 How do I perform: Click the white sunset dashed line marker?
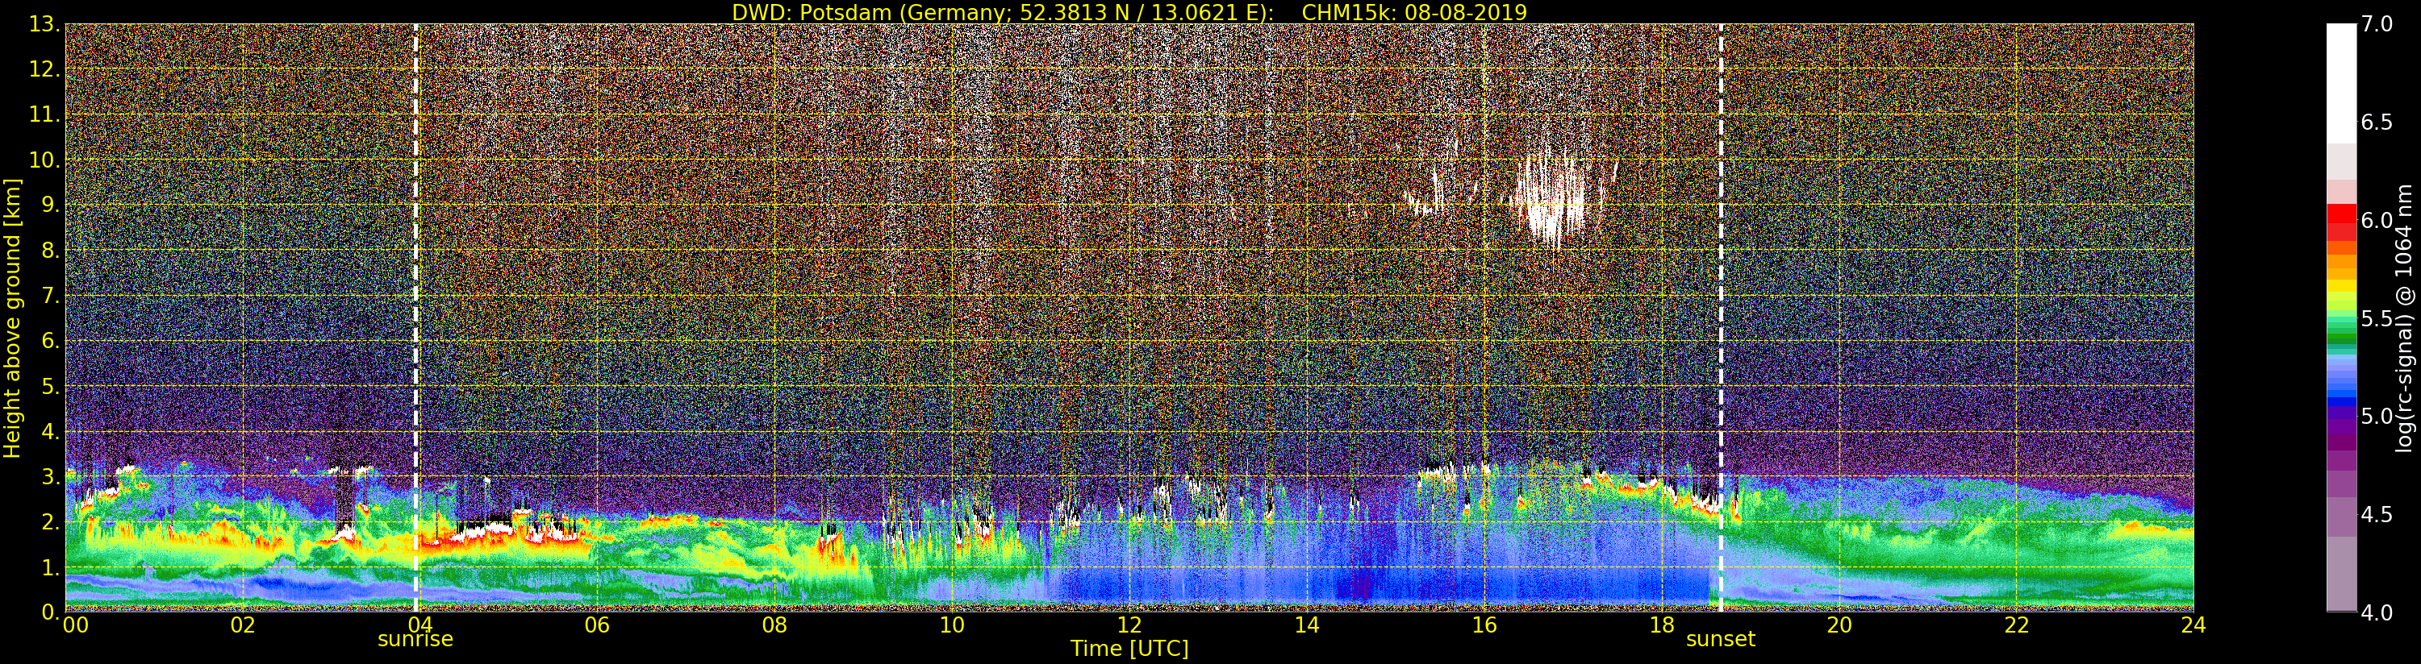click(1721, 318)
